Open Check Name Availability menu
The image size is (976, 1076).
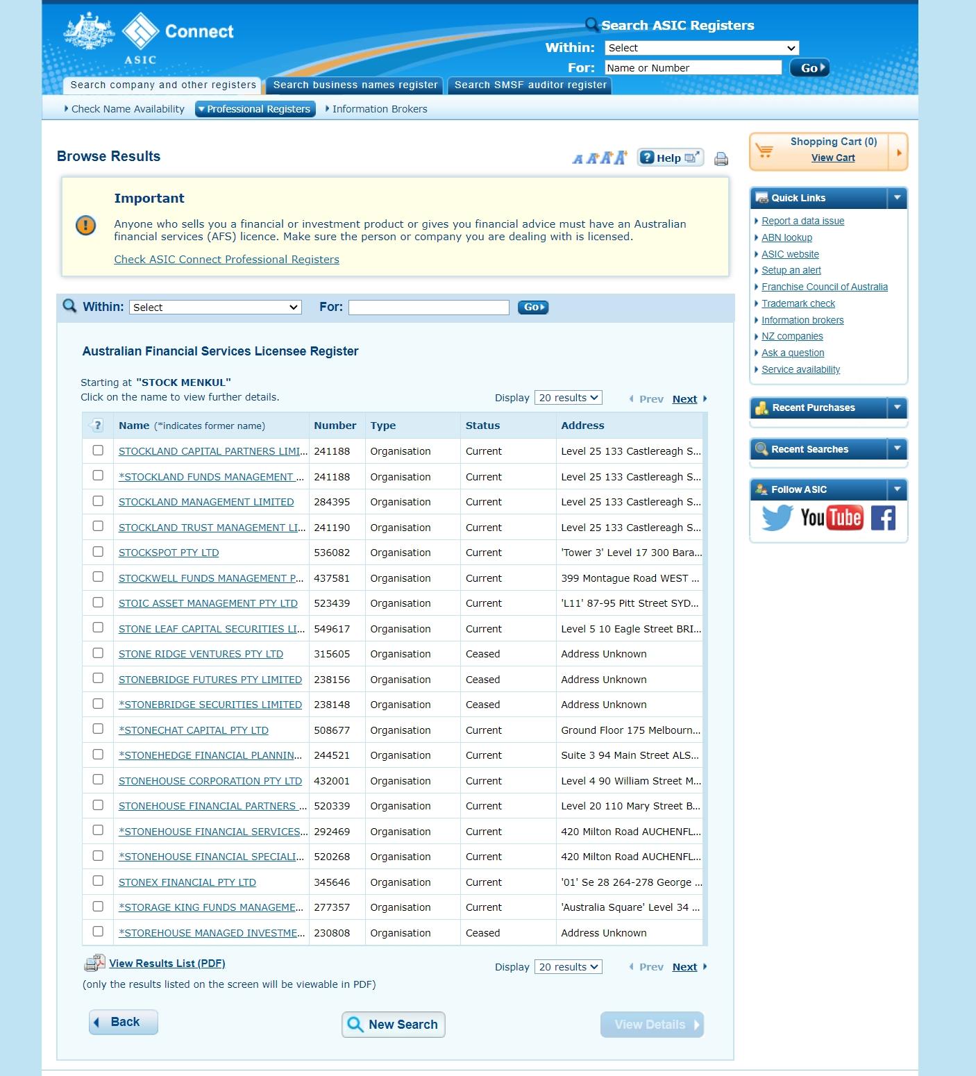pyautogui.click(x=124, y=109)
